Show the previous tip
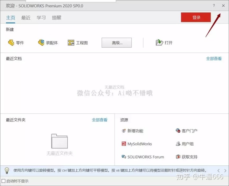The width and height of the screenshot is (229, 186). pos(219,170)
